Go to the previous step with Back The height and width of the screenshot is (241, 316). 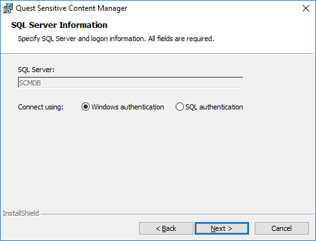pos(166,228)
